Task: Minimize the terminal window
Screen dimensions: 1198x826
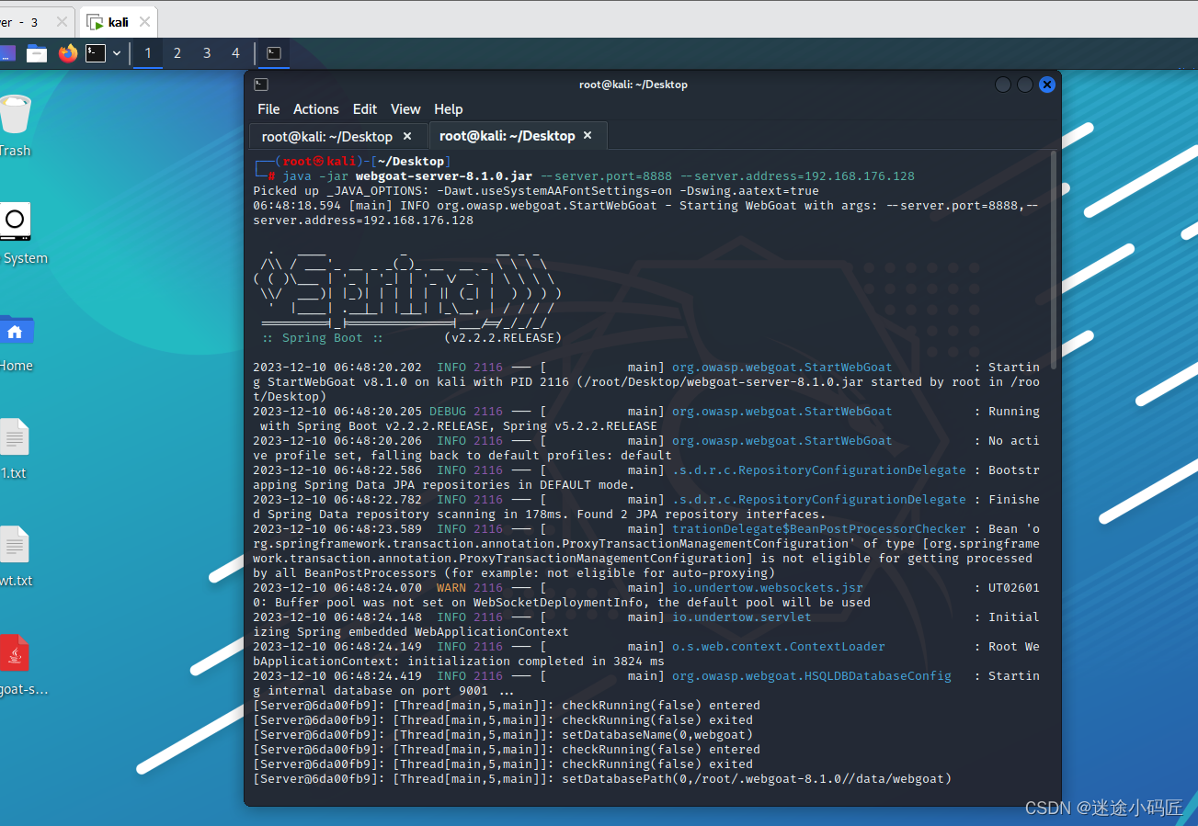Action: pyautogui.click(x=1003, y=85)
